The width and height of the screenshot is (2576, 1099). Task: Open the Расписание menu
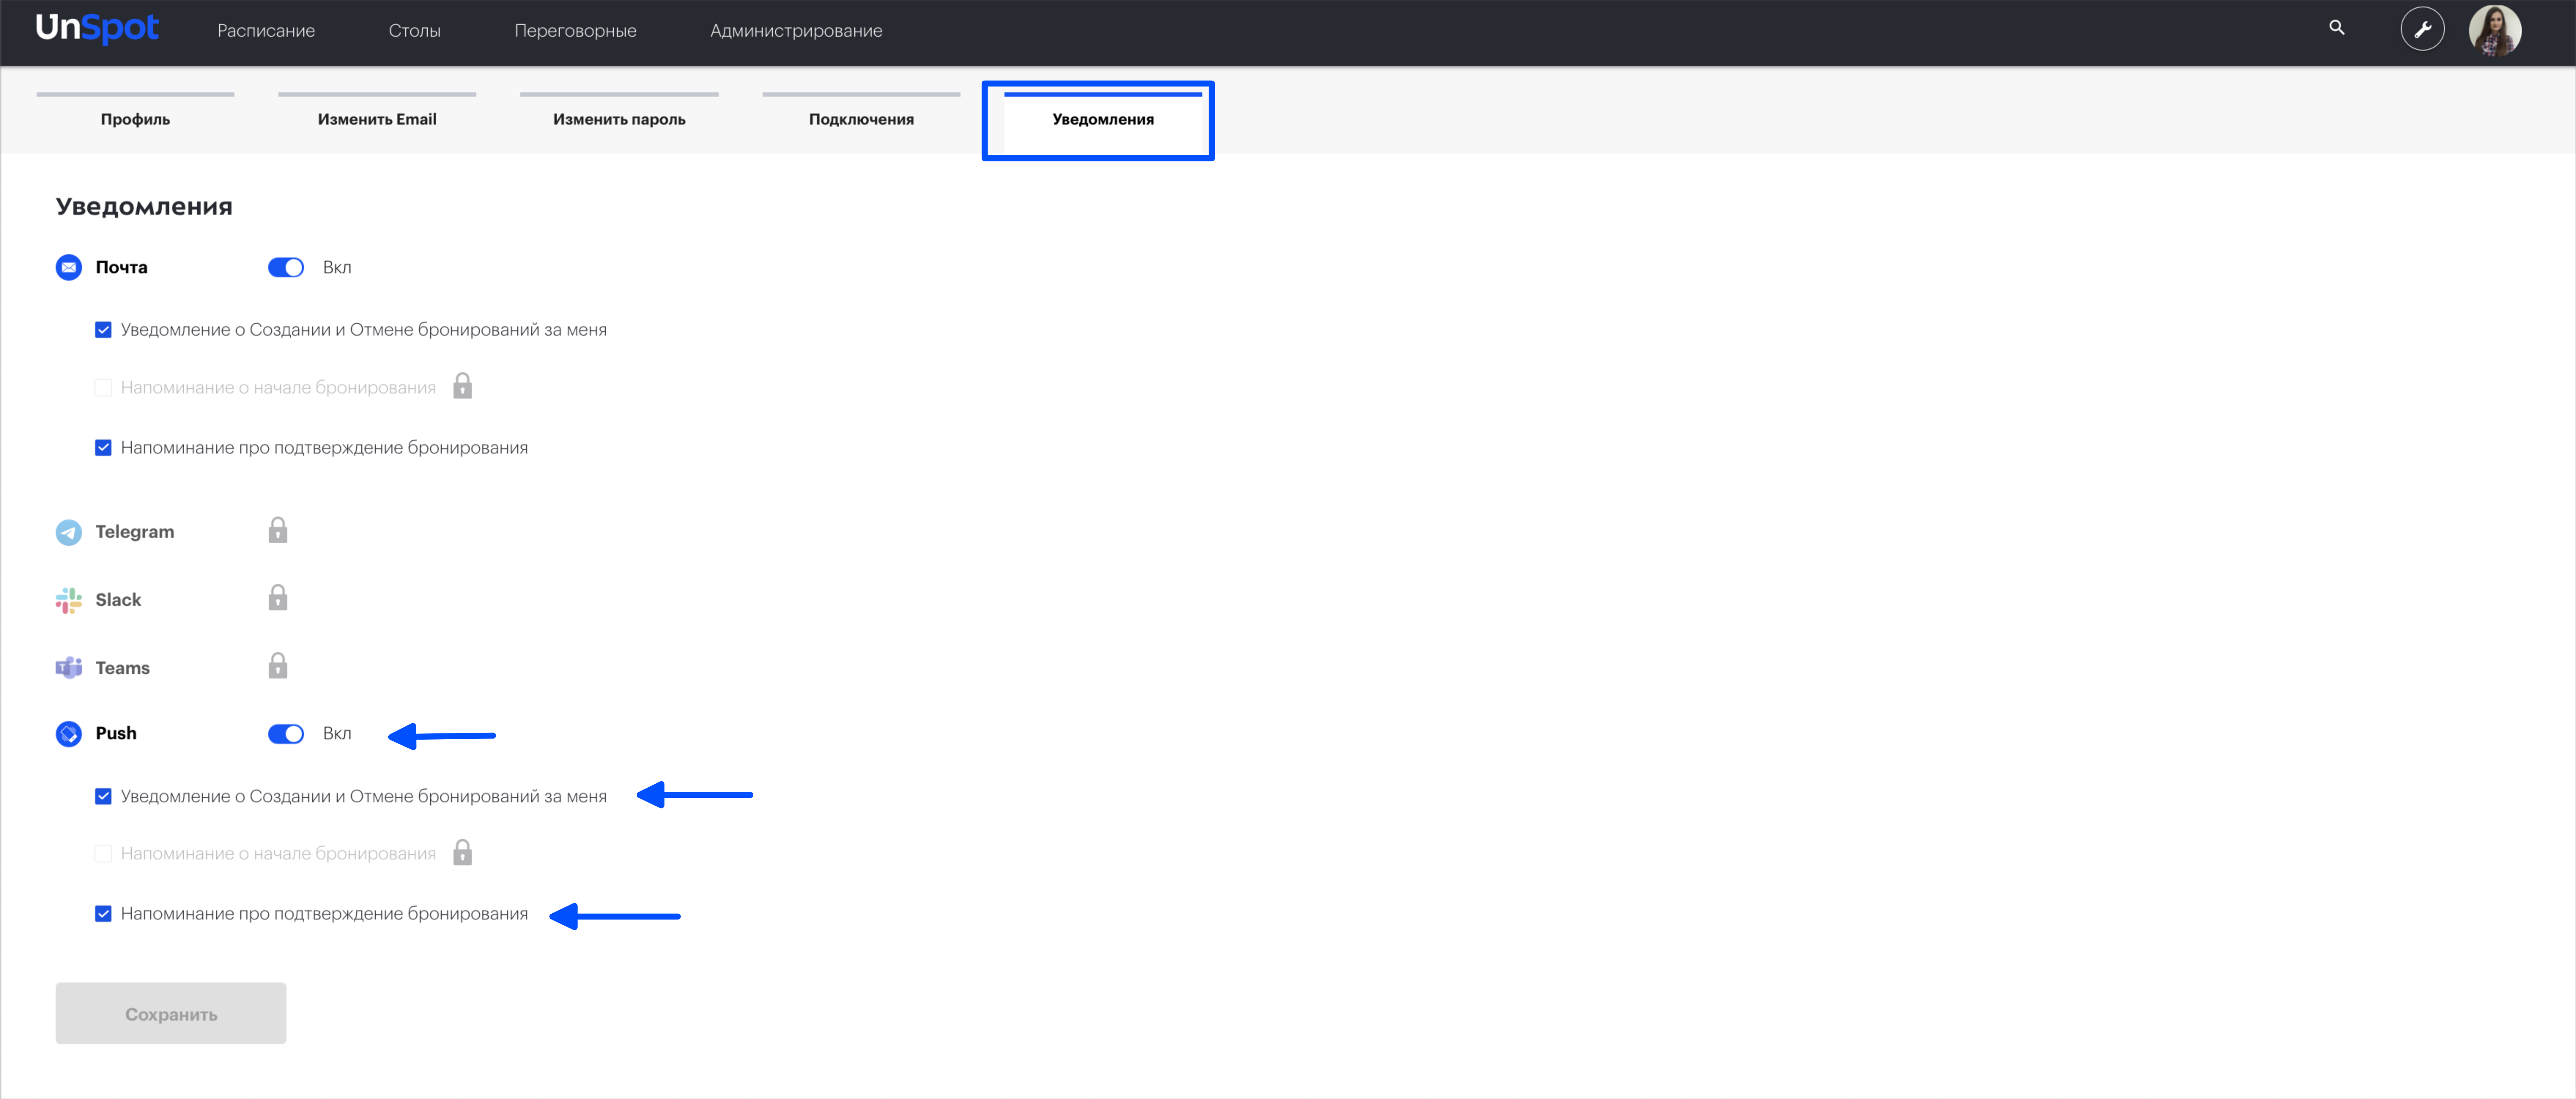click(x=266, y=31)
